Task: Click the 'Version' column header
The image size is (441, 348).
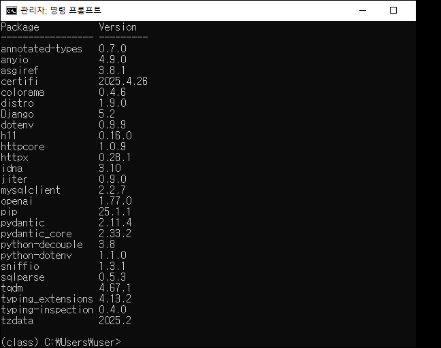Action: tap(118, 27)
